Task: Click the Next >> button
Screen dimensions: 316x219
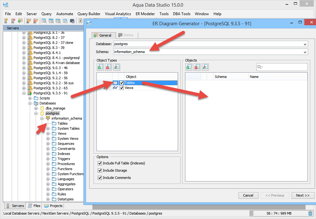Action: (x=303, y=195)
